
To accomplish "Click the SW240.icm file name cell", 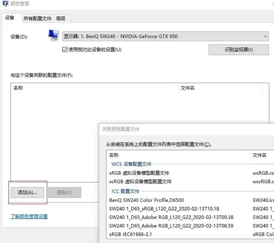I will [263, 200].
